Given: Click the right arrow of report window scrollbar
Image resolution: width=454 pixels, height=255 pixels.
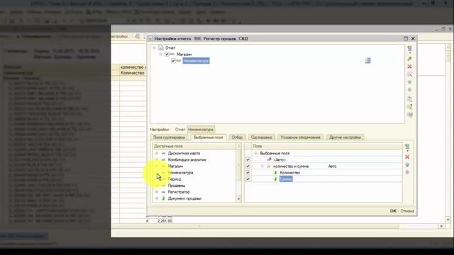Looking at the screenshot, I should coord(441,226).
